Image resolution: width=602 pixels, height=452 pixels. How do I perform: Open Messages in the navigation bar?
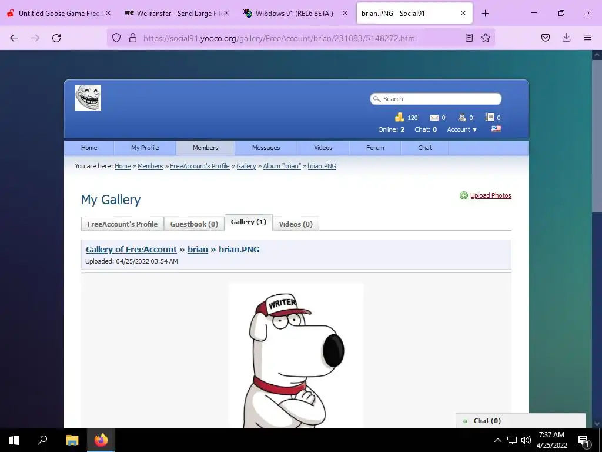[266, 148]
